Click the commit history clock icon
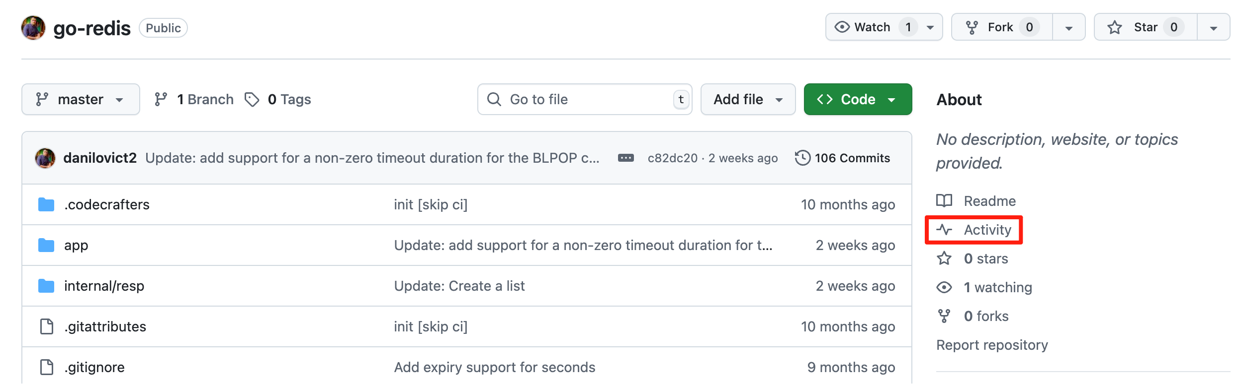1242x384 pixels. click(802, 158)
